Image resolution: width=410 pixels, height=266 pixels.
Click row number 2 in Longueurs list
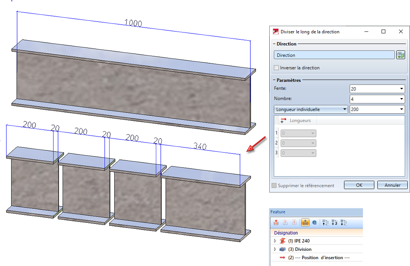coord(276,143)
